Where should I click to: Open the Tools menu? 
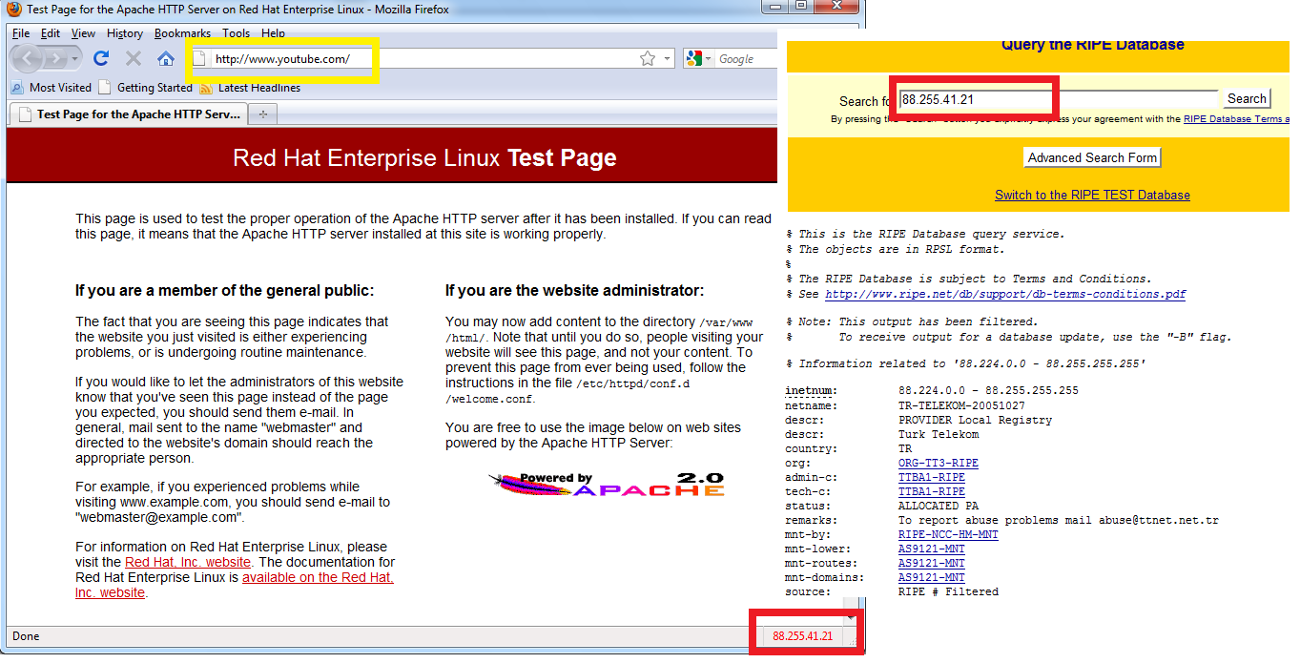pos(235,32)
